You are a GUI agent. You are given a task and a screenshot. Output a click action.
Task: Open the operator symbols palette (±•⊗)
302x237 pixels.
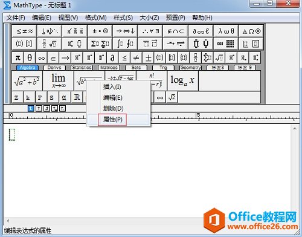[100, 31]
